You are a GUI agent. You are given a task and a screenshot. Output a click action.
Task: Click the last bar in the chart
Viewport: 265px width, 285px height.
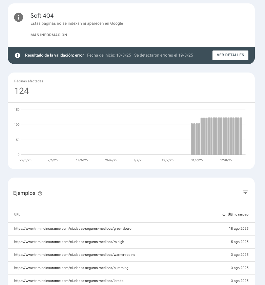pos(241,136)
